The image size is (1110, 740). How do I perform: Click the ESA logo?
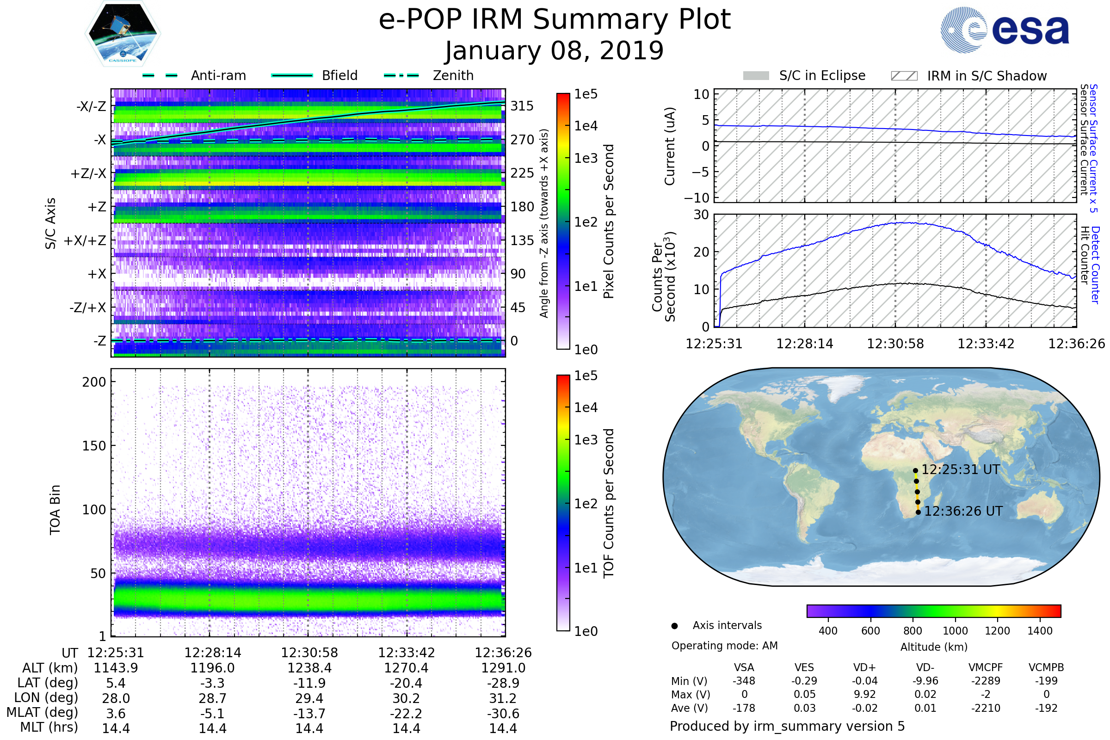1004,30
